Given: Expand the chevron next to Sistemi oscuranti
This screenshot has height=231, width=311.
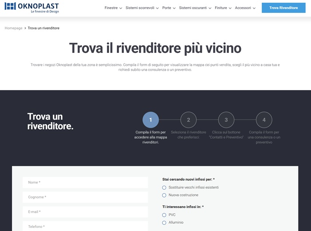Looking at the screenshot, I should click(210, 8).
